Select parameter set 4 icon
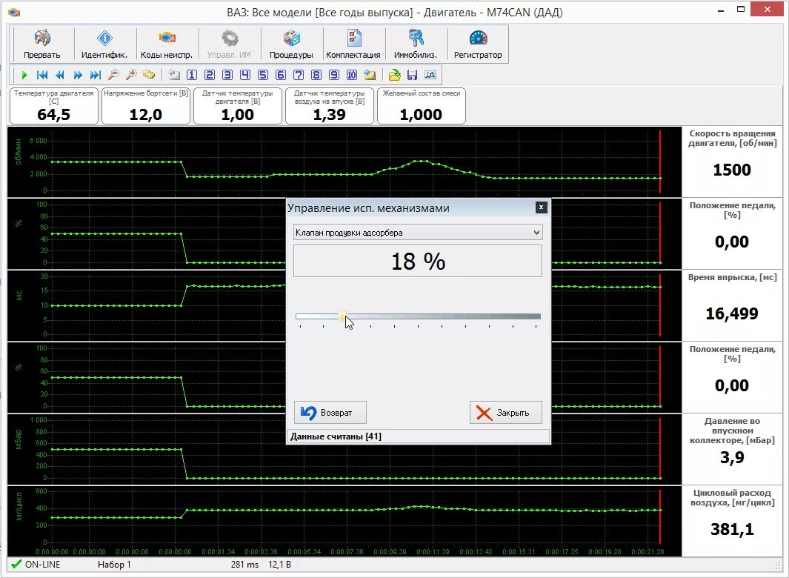 point(245,75)
